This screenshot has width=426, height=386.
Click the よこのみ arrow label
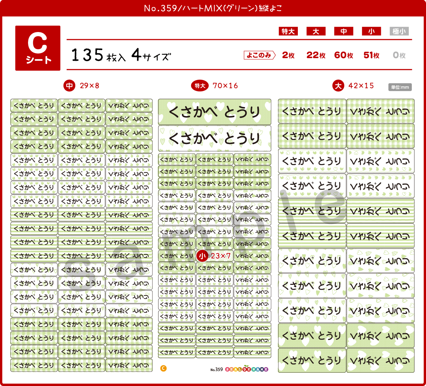[260, 55]
